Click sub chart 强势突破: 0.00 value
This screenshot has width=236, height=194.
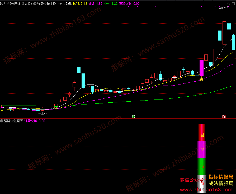(35, 121)
